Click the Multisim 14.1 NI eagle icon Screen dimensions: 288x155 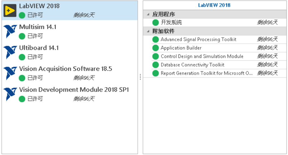coord(10,32)
